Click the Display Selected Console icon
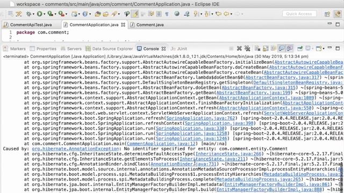 click(308, 48)
